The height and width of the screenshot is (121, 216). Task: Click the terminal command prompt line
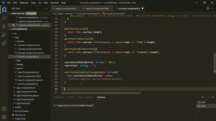tap(74, 105)
